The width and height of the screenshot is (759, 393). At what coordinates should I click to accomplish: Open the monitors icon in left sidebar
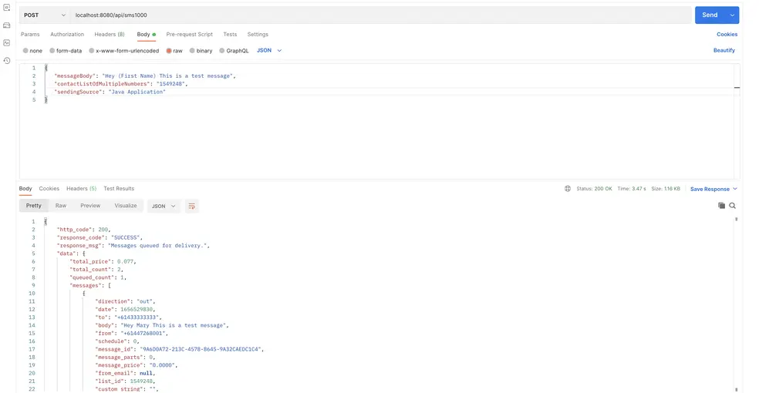coord(7,43)
